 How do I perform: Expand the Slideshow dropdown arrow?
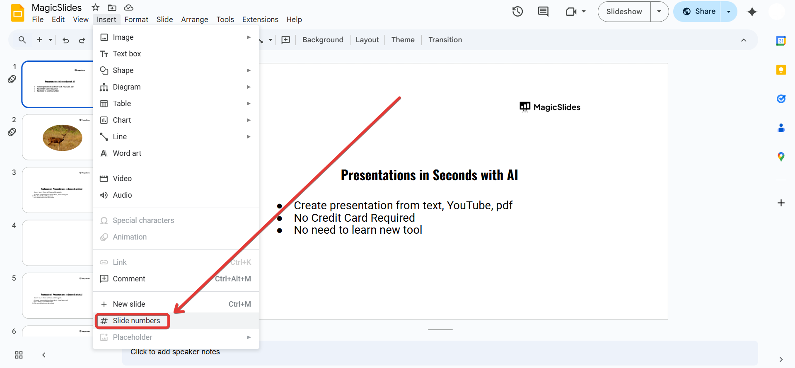tap(659, 12)
